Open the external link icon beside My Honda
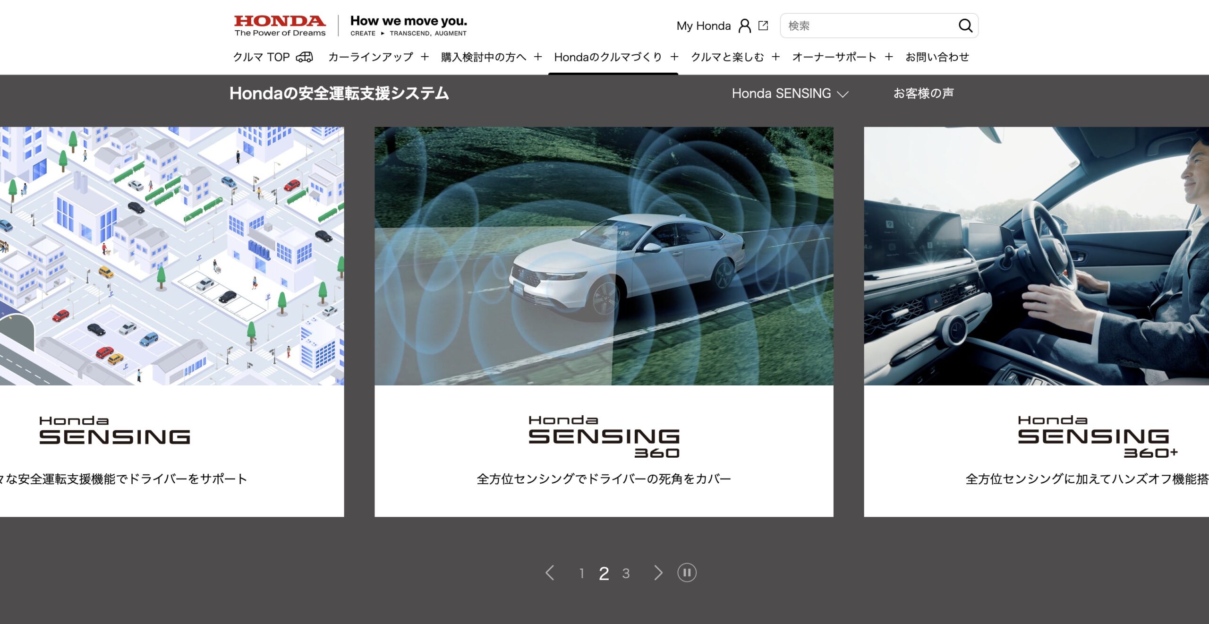Image resolution: width=1209 pixels, height=624 pixels. coord(763,26)
